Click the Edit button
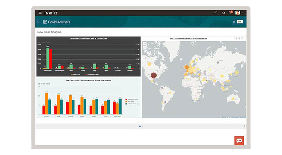Screen dimensions: 282x155 [240, 22]
